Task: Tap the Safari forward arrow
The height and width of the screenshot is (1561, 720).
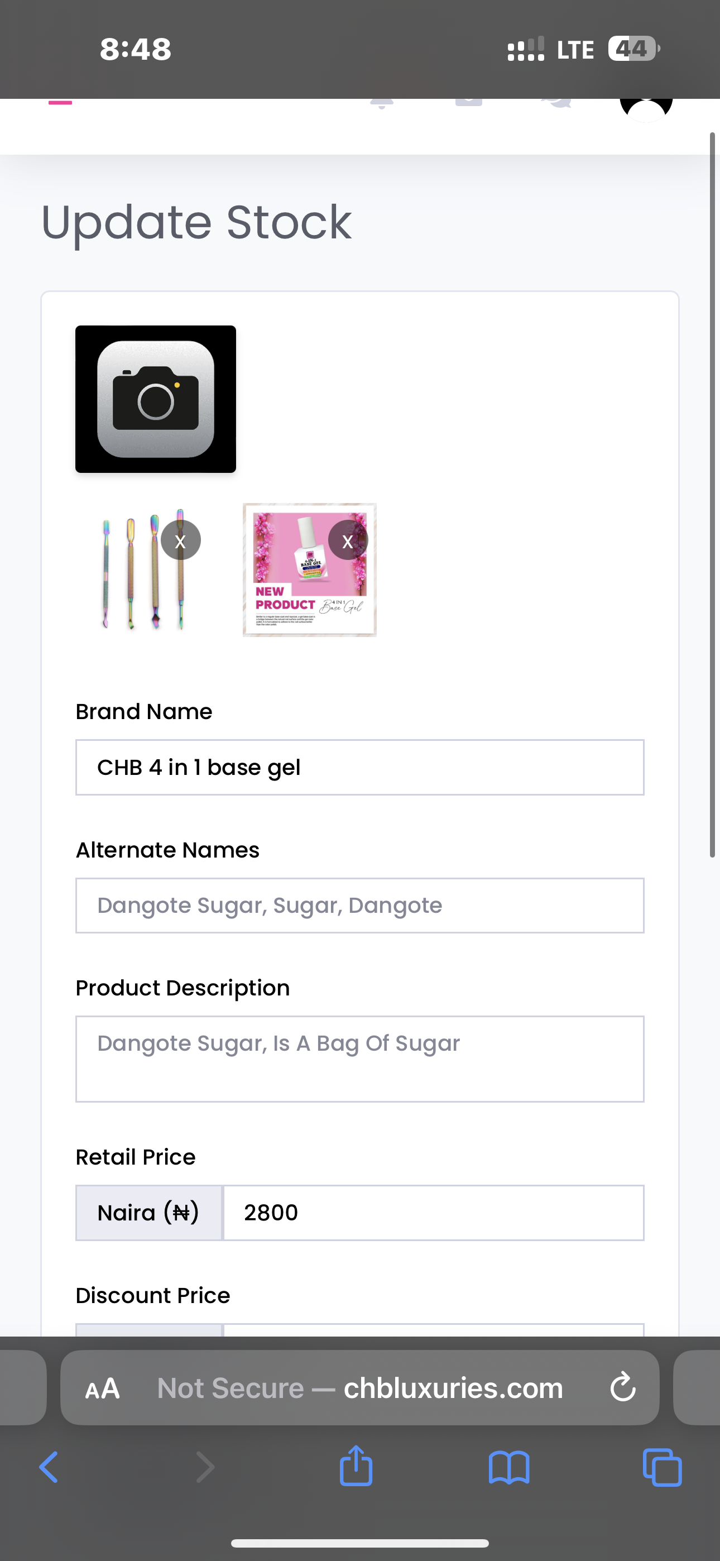Action: click(x=205, y=1468)
